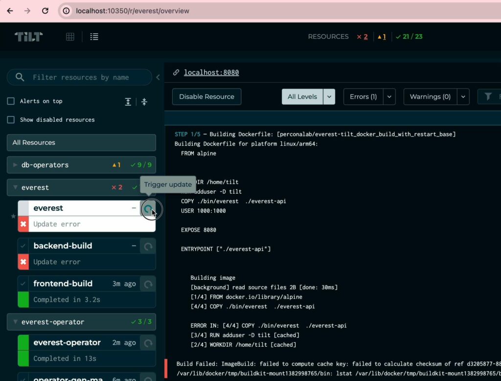Collapse all resource groups via the collapse icon
The width and height of the screenshot is (501, 381).
pyautogui.click(x=144, y=101)
